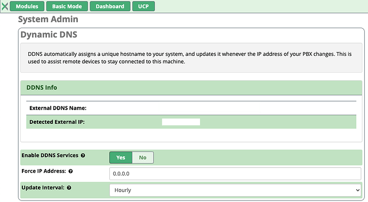Image resolution: width=368 pixels, height=202 pixels.
Task: Show help for Force IP Address
Action: (x=70, y=171)
